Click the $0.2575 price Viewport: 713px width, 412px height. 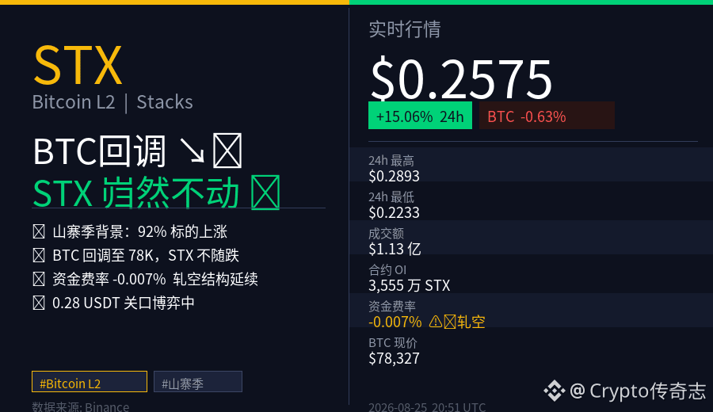coord(461,79)
